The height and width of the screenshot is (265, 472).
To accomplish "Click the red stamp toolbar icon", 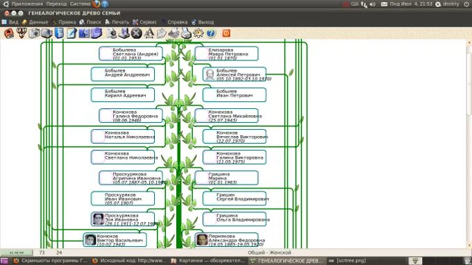I will pos(9,33).
